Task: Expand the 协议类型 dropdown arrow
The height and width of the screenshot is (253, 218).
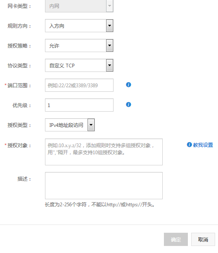Action: click(109, 65)
